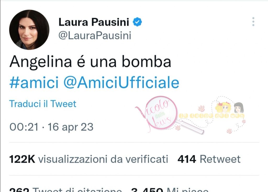
Task: View 122K visualizzazioni da verificati
Action: coord(89,159)
